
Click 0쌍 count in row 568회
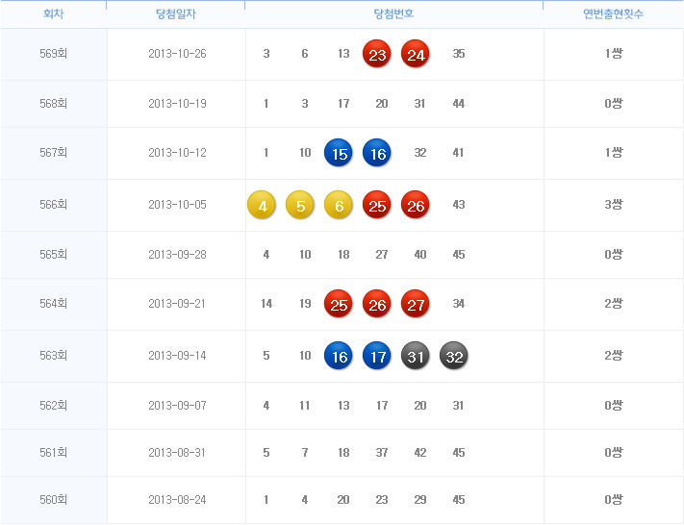coord(614,103)
